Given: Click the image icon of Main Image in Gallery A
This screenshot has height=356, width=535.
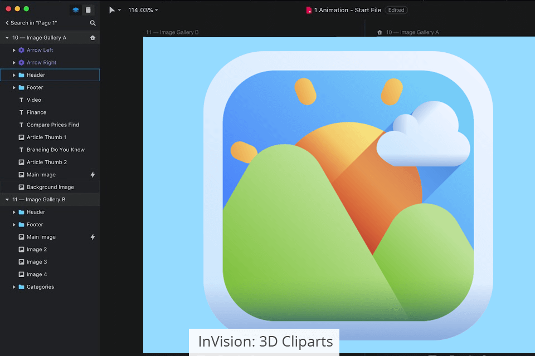Looking at the screenshot, I should (21, 175).
